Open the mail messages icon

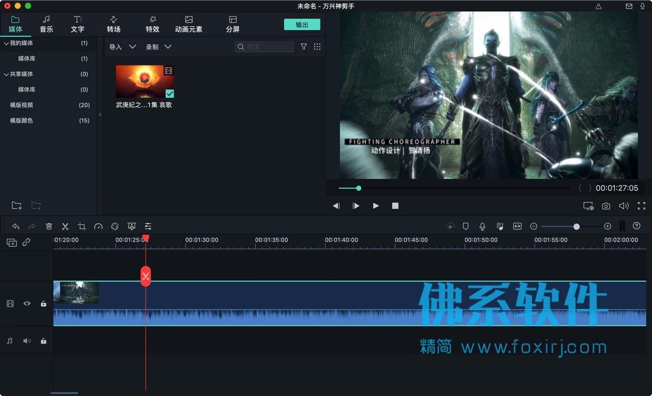629,6
